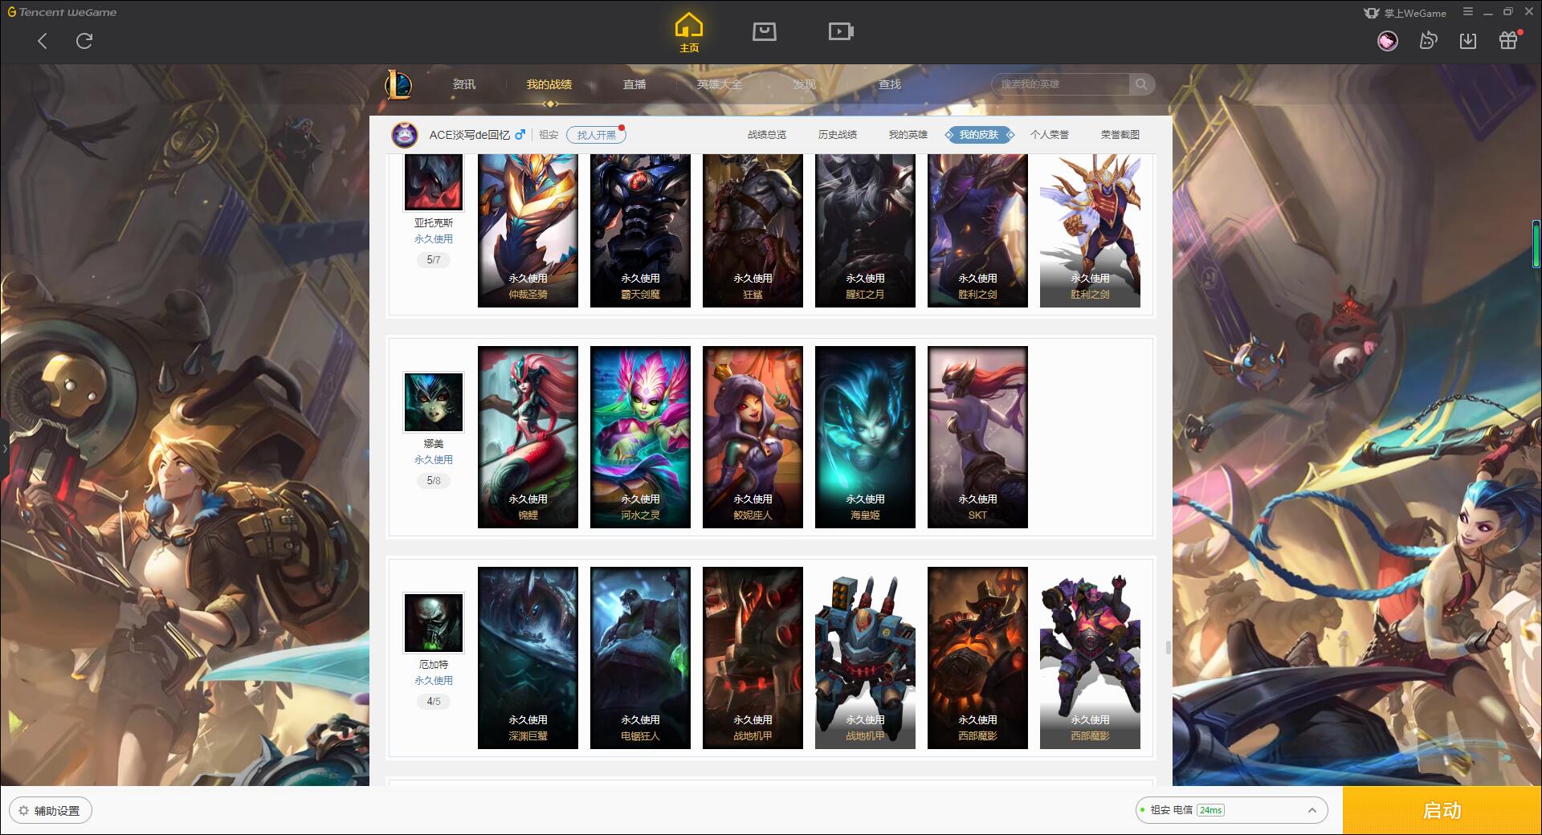Open the 我的英雄 sub-tab

908,135
